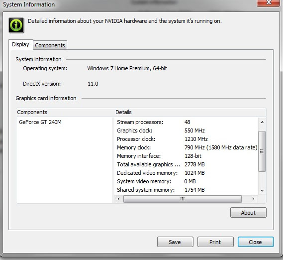Open the About dialog

tap(248, 213)
